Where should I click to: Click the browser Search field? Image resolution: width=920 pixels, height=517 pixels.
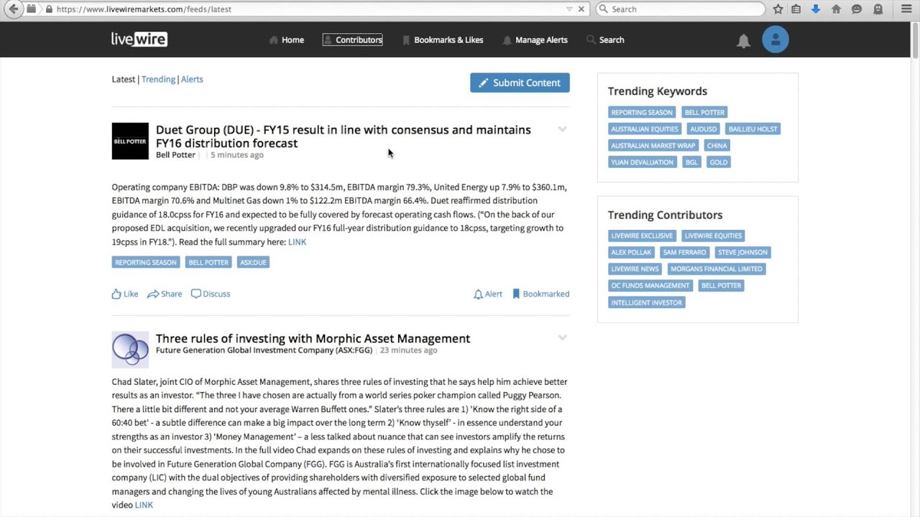click(681, 9)
